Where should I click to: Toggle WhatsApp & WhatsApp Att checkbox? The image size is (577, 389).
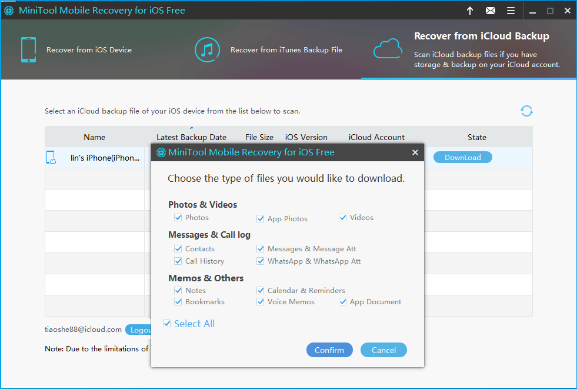261,261
